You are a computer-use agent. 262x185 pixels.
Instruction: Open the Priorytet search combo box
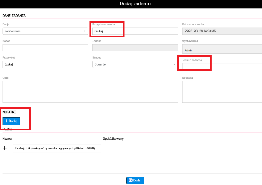click(x=45, y=64)
